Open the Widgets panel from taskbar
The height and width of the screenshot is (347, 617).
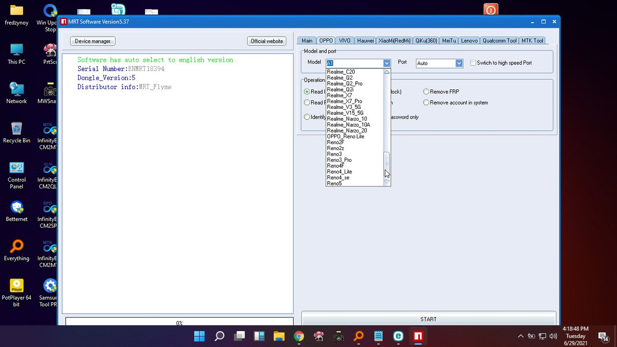click(259, 336)
